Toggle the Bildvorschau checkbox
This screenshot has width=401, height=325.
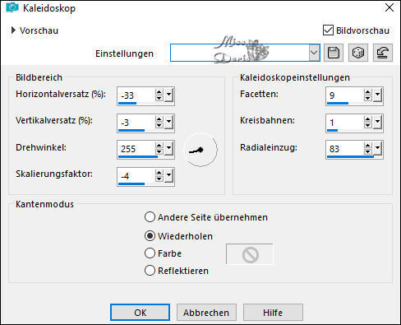[328, 30]
